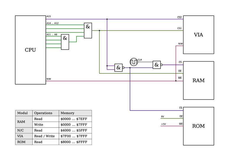
Task: Select the CPU block
Action: 30,50
